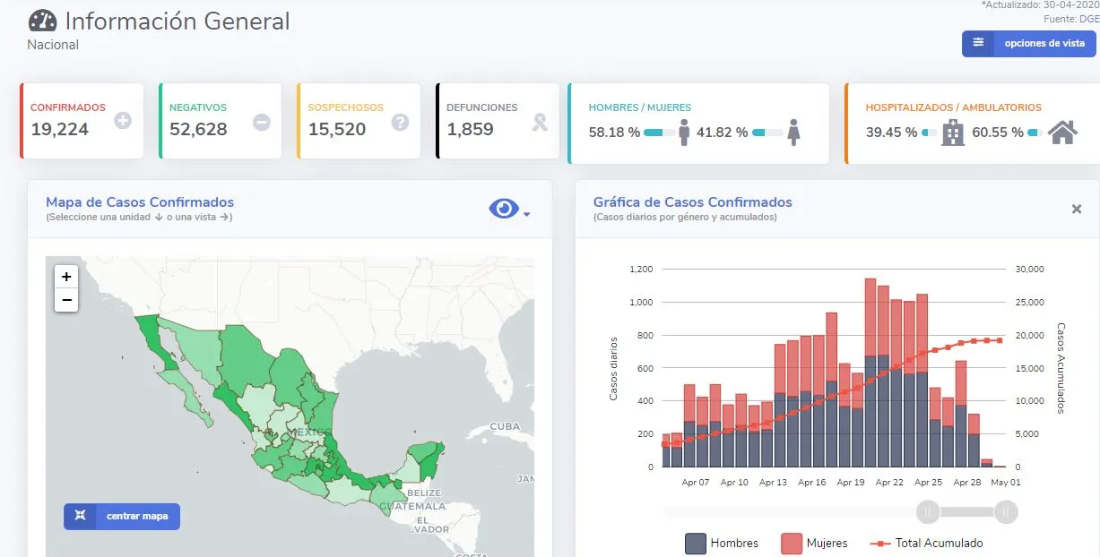Viewport: 1100px width, 557px height.
Task: Zoom in the map with plus button
Action: pos(66,277)
